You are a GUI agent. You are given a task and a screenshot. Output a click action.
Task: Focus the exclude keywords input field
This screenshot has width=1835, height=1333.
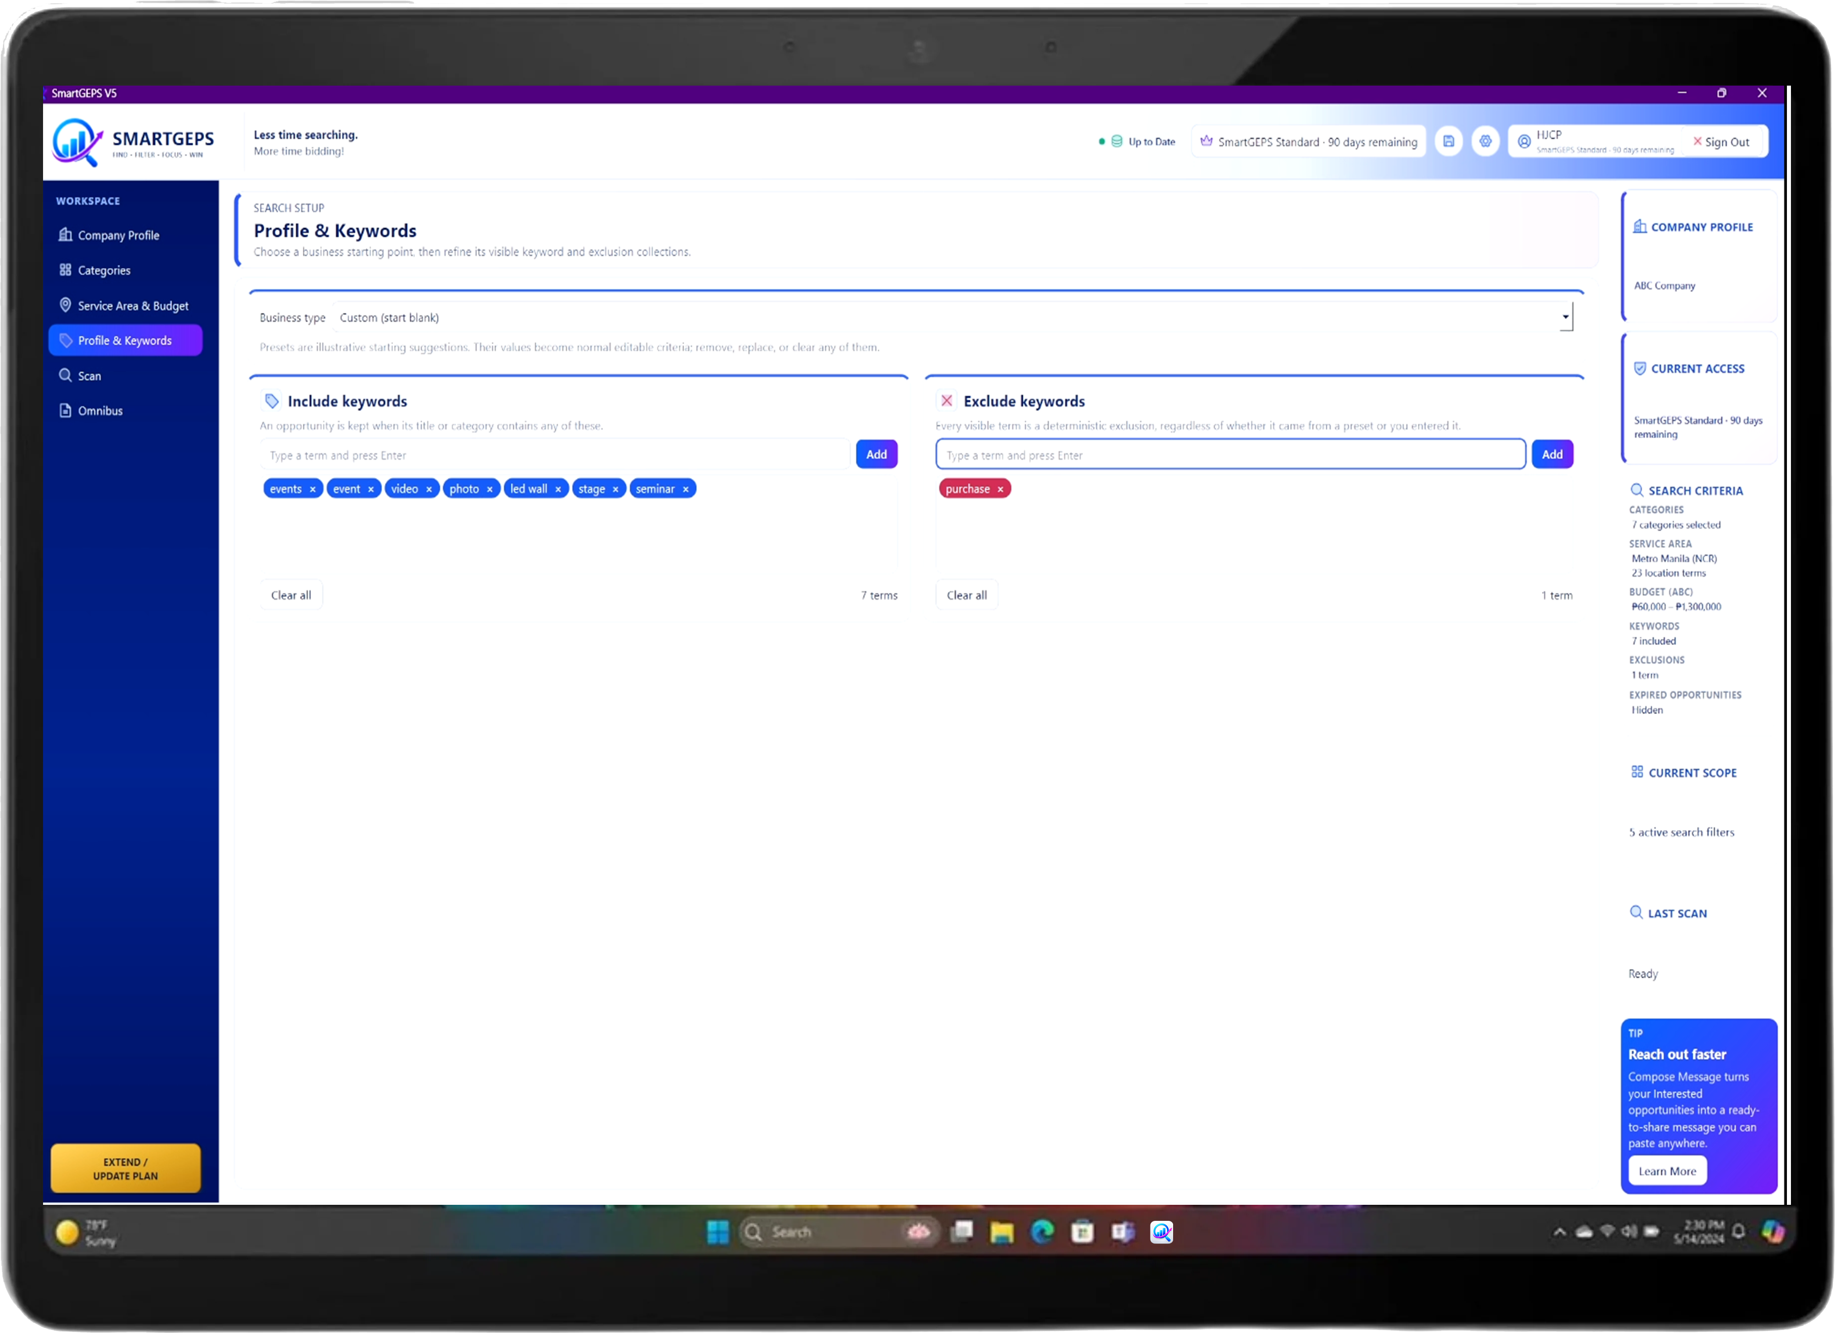1230,455
